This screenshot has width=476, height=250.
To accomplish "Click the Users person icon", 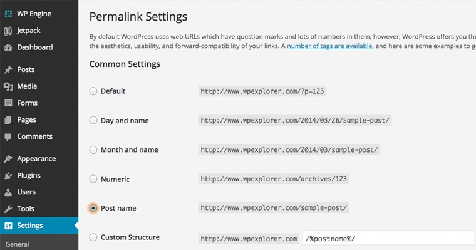I will pos(8,192).
